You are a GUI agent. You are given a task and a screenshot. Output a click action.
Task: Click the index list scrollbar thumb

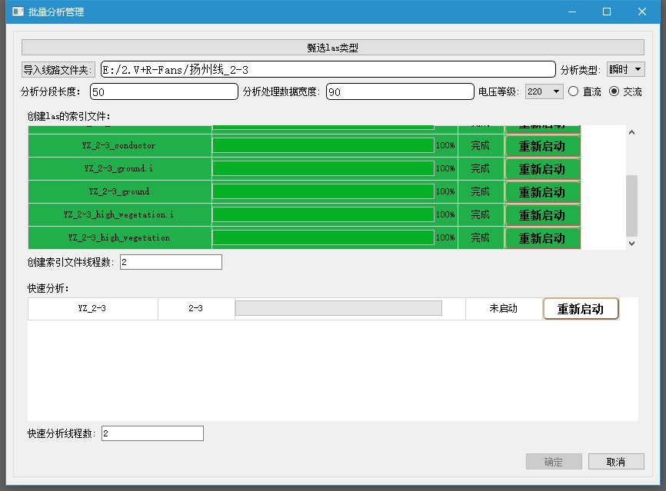pos(631,205)
